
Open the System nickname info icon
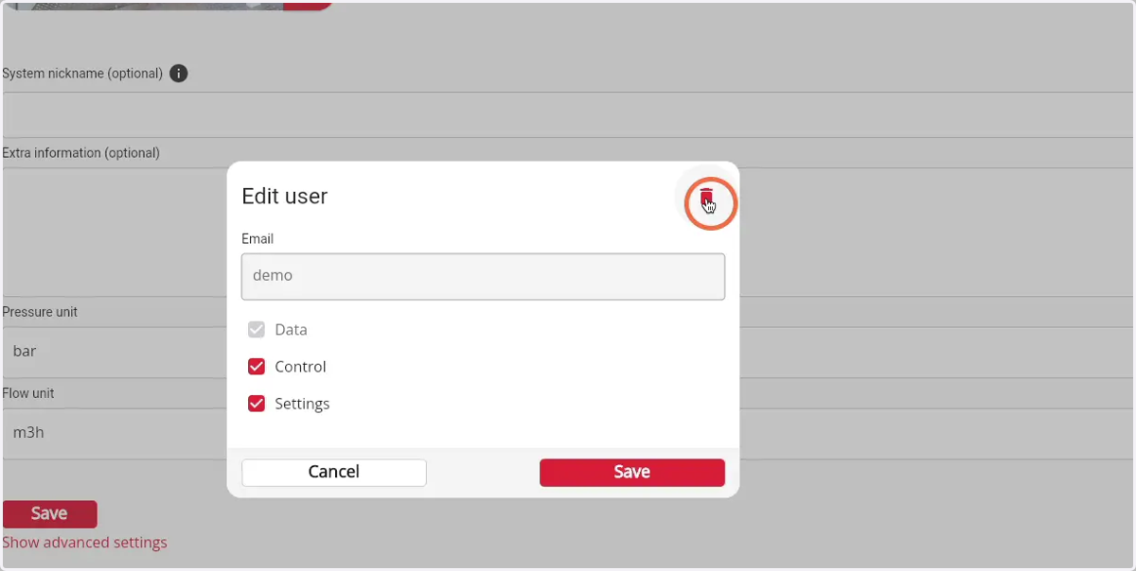pyautogui.click(x=178, y=73)
